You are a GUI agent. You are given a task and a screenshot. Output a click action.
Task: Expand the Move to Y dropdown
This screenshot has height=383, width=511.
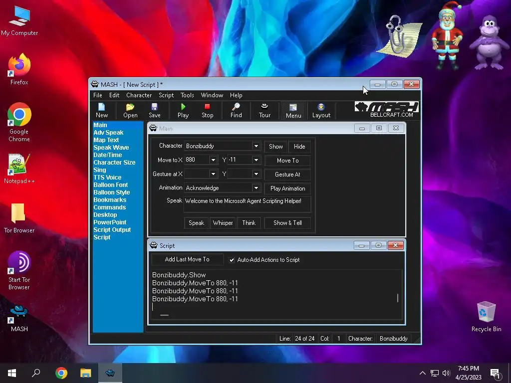click(256, 160)
